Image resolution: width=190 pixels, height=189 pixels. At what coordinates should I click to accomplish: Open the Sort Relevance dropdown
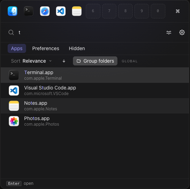[31, 61]
